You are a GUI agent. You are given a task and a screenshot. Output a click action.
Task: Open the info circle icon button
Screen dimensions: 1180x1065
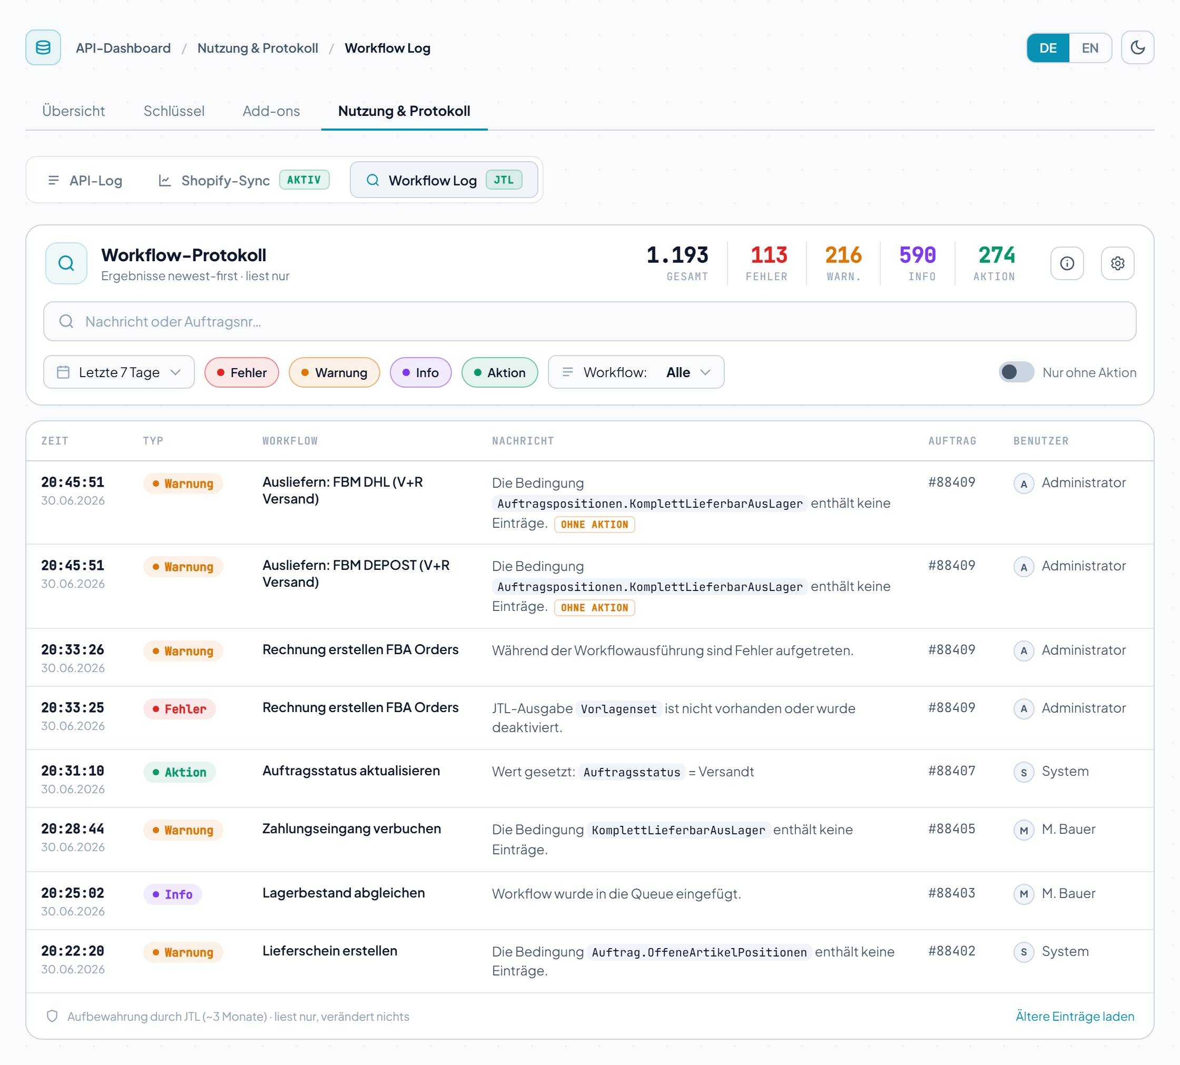[x=1067, y=263]
